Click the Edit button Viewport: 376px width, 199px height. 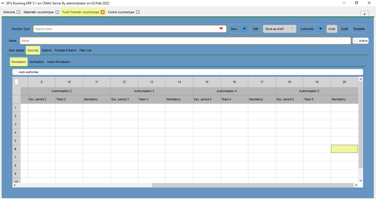point(256,29)
